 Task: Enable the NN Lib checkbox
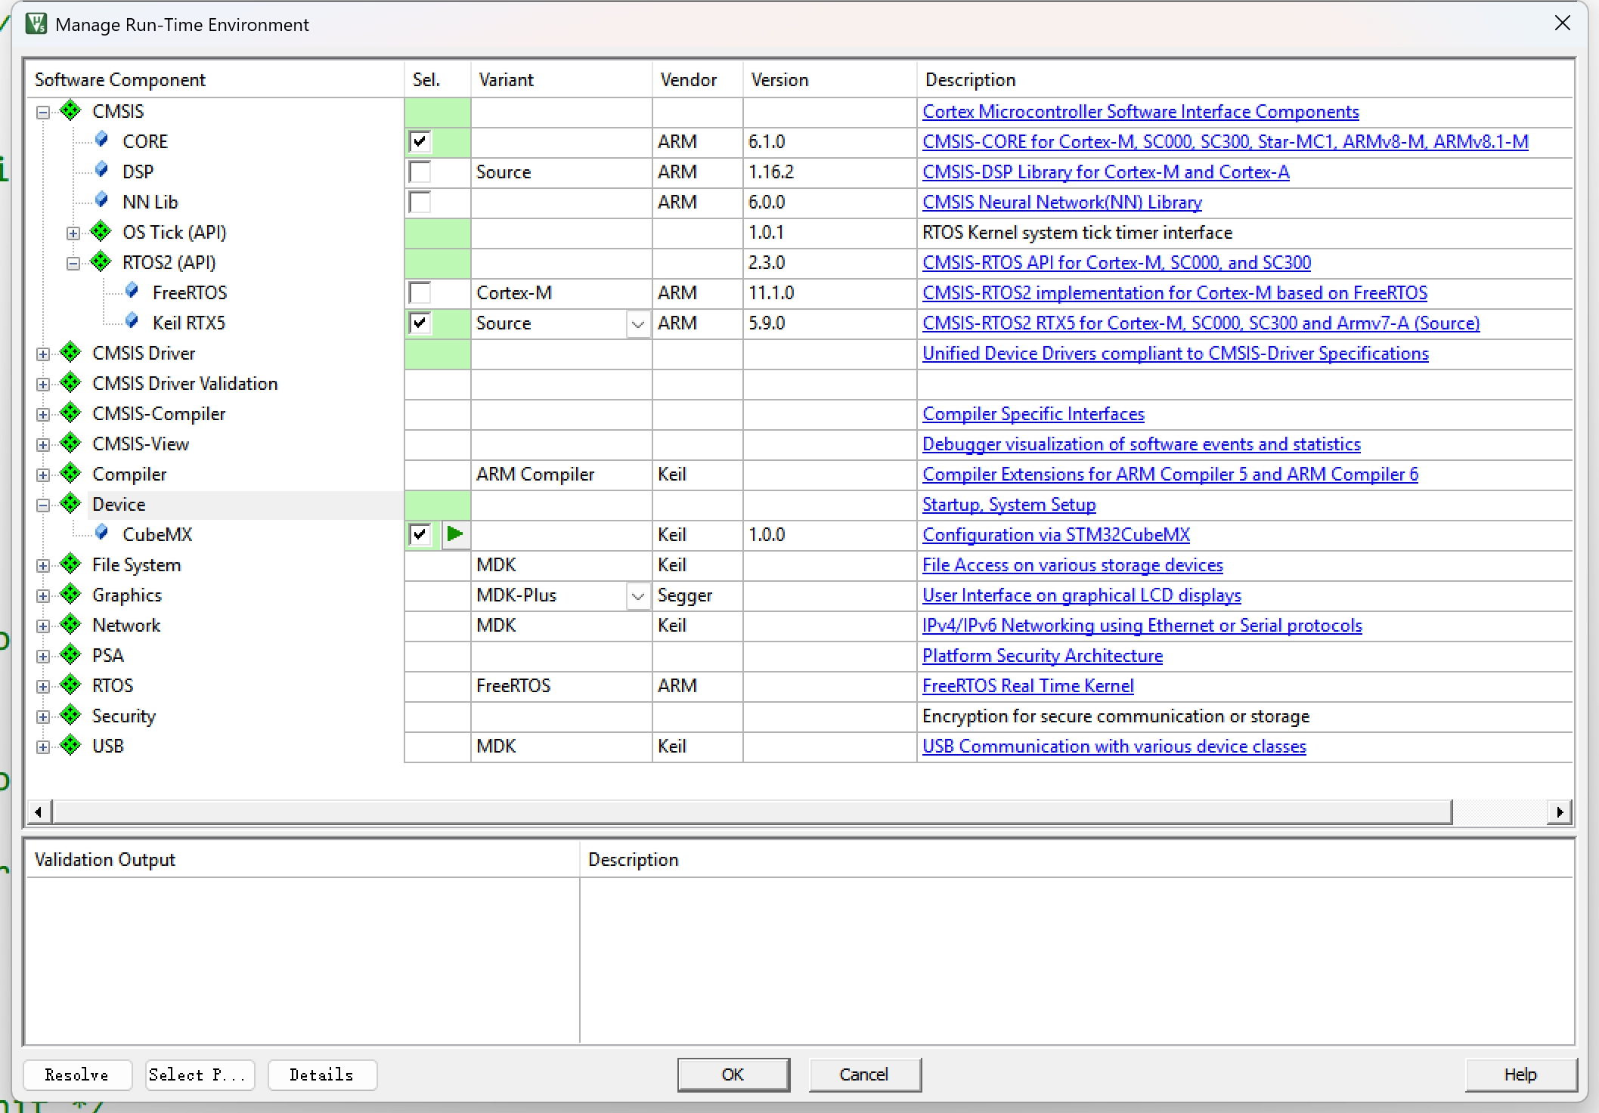(x=420, y=202)
